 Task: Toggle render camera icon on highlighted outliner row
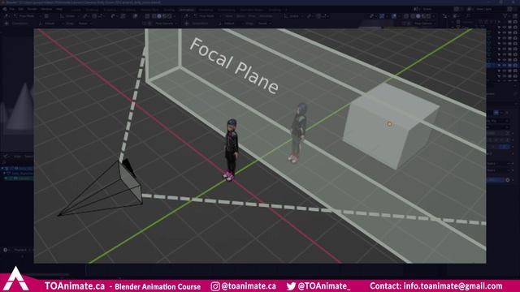click(515, 66)
